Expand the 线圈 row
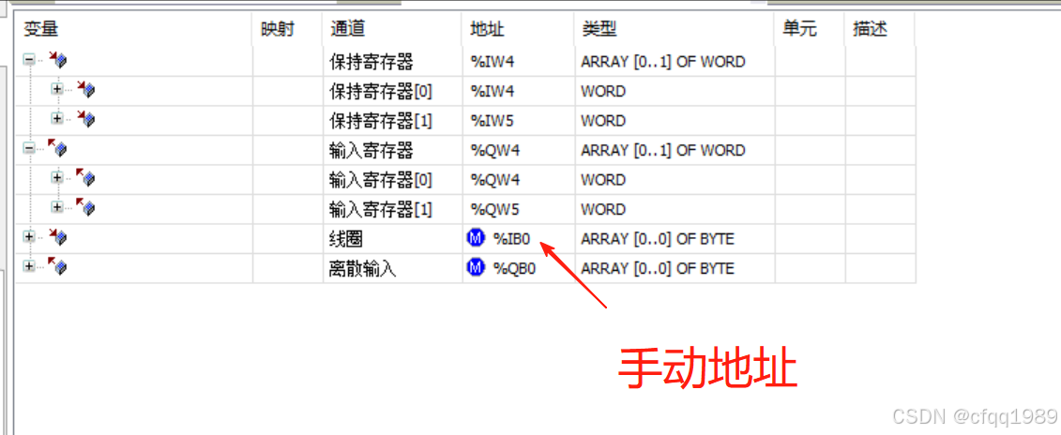Image resolution: width=1061 pixels, height=435 pixels. [29, 237]
